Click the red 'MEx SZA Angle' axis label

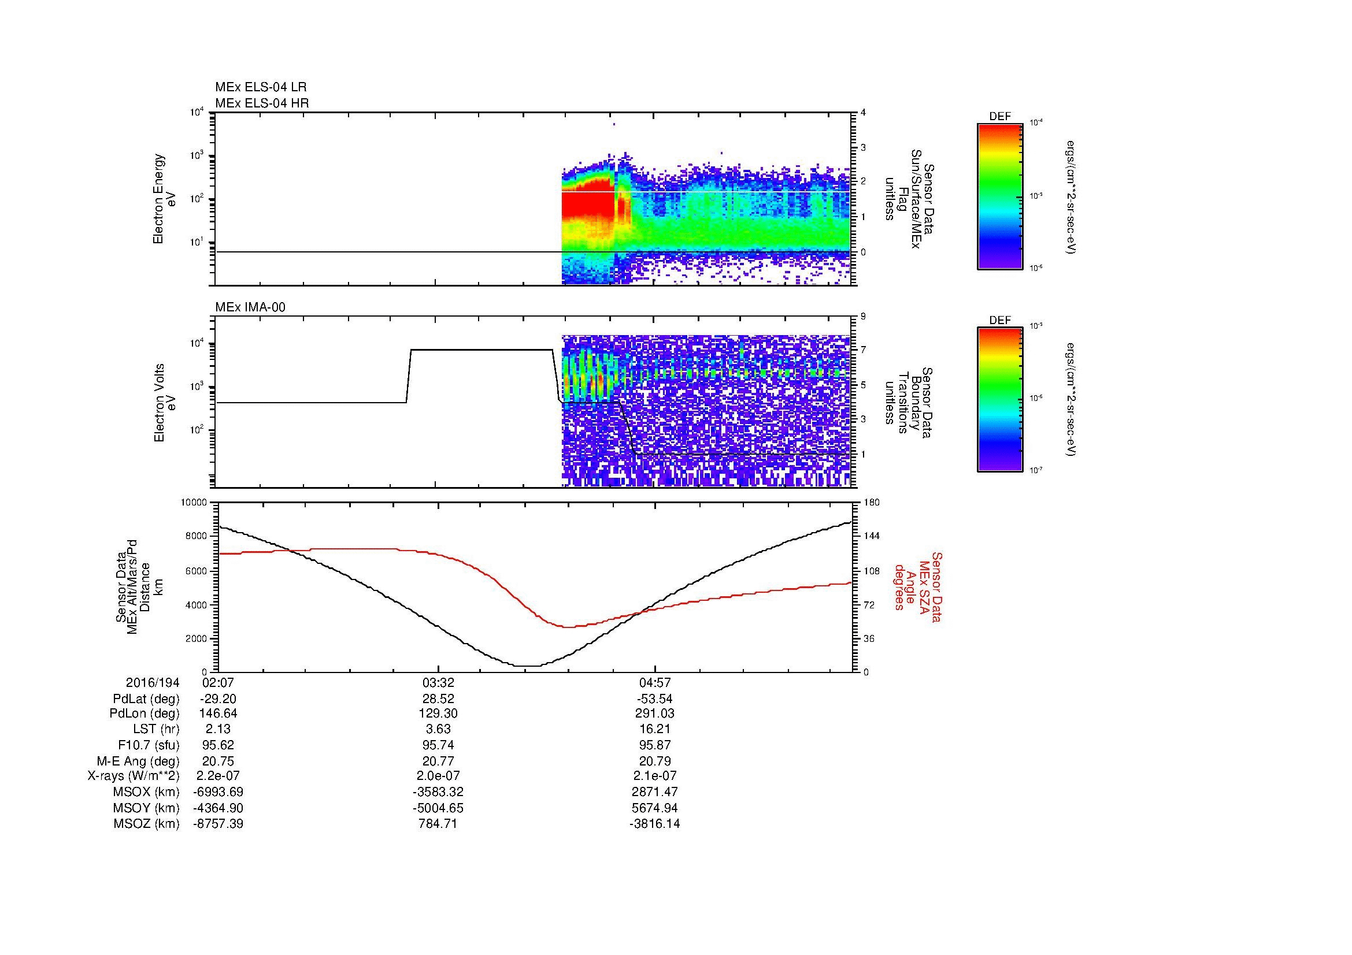pos(918,586)
